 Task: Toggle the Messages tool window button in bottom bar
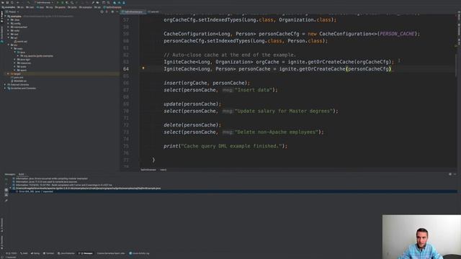[86, 253]
